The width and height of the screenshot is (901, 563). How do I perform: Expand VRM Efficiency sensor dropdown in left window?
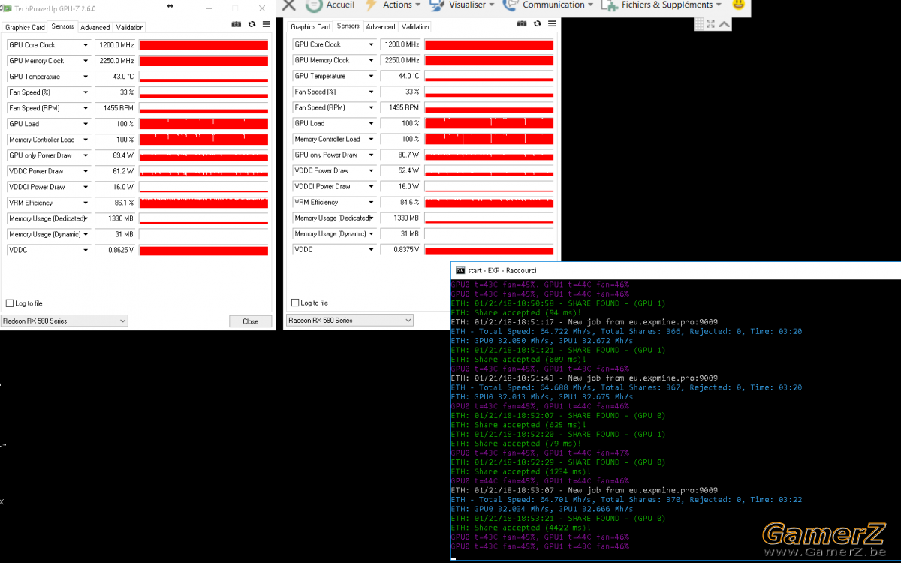[x=86, y=203]
